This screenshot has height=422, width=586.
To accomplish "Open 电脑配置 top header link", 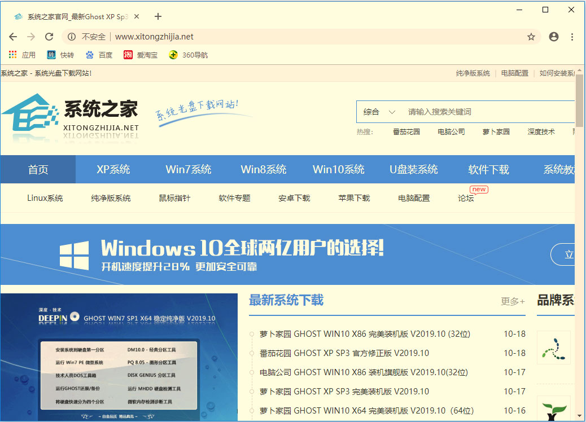I will 515,73.
